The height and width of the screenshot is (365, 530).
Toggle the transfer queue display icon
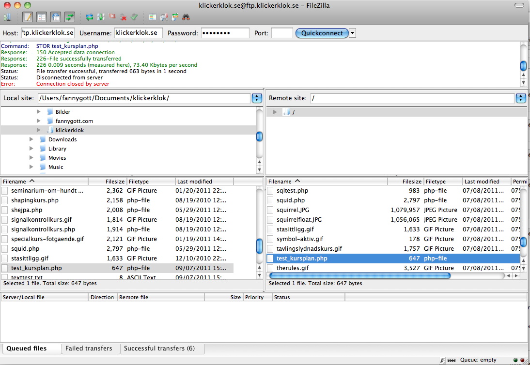point(70,17)
